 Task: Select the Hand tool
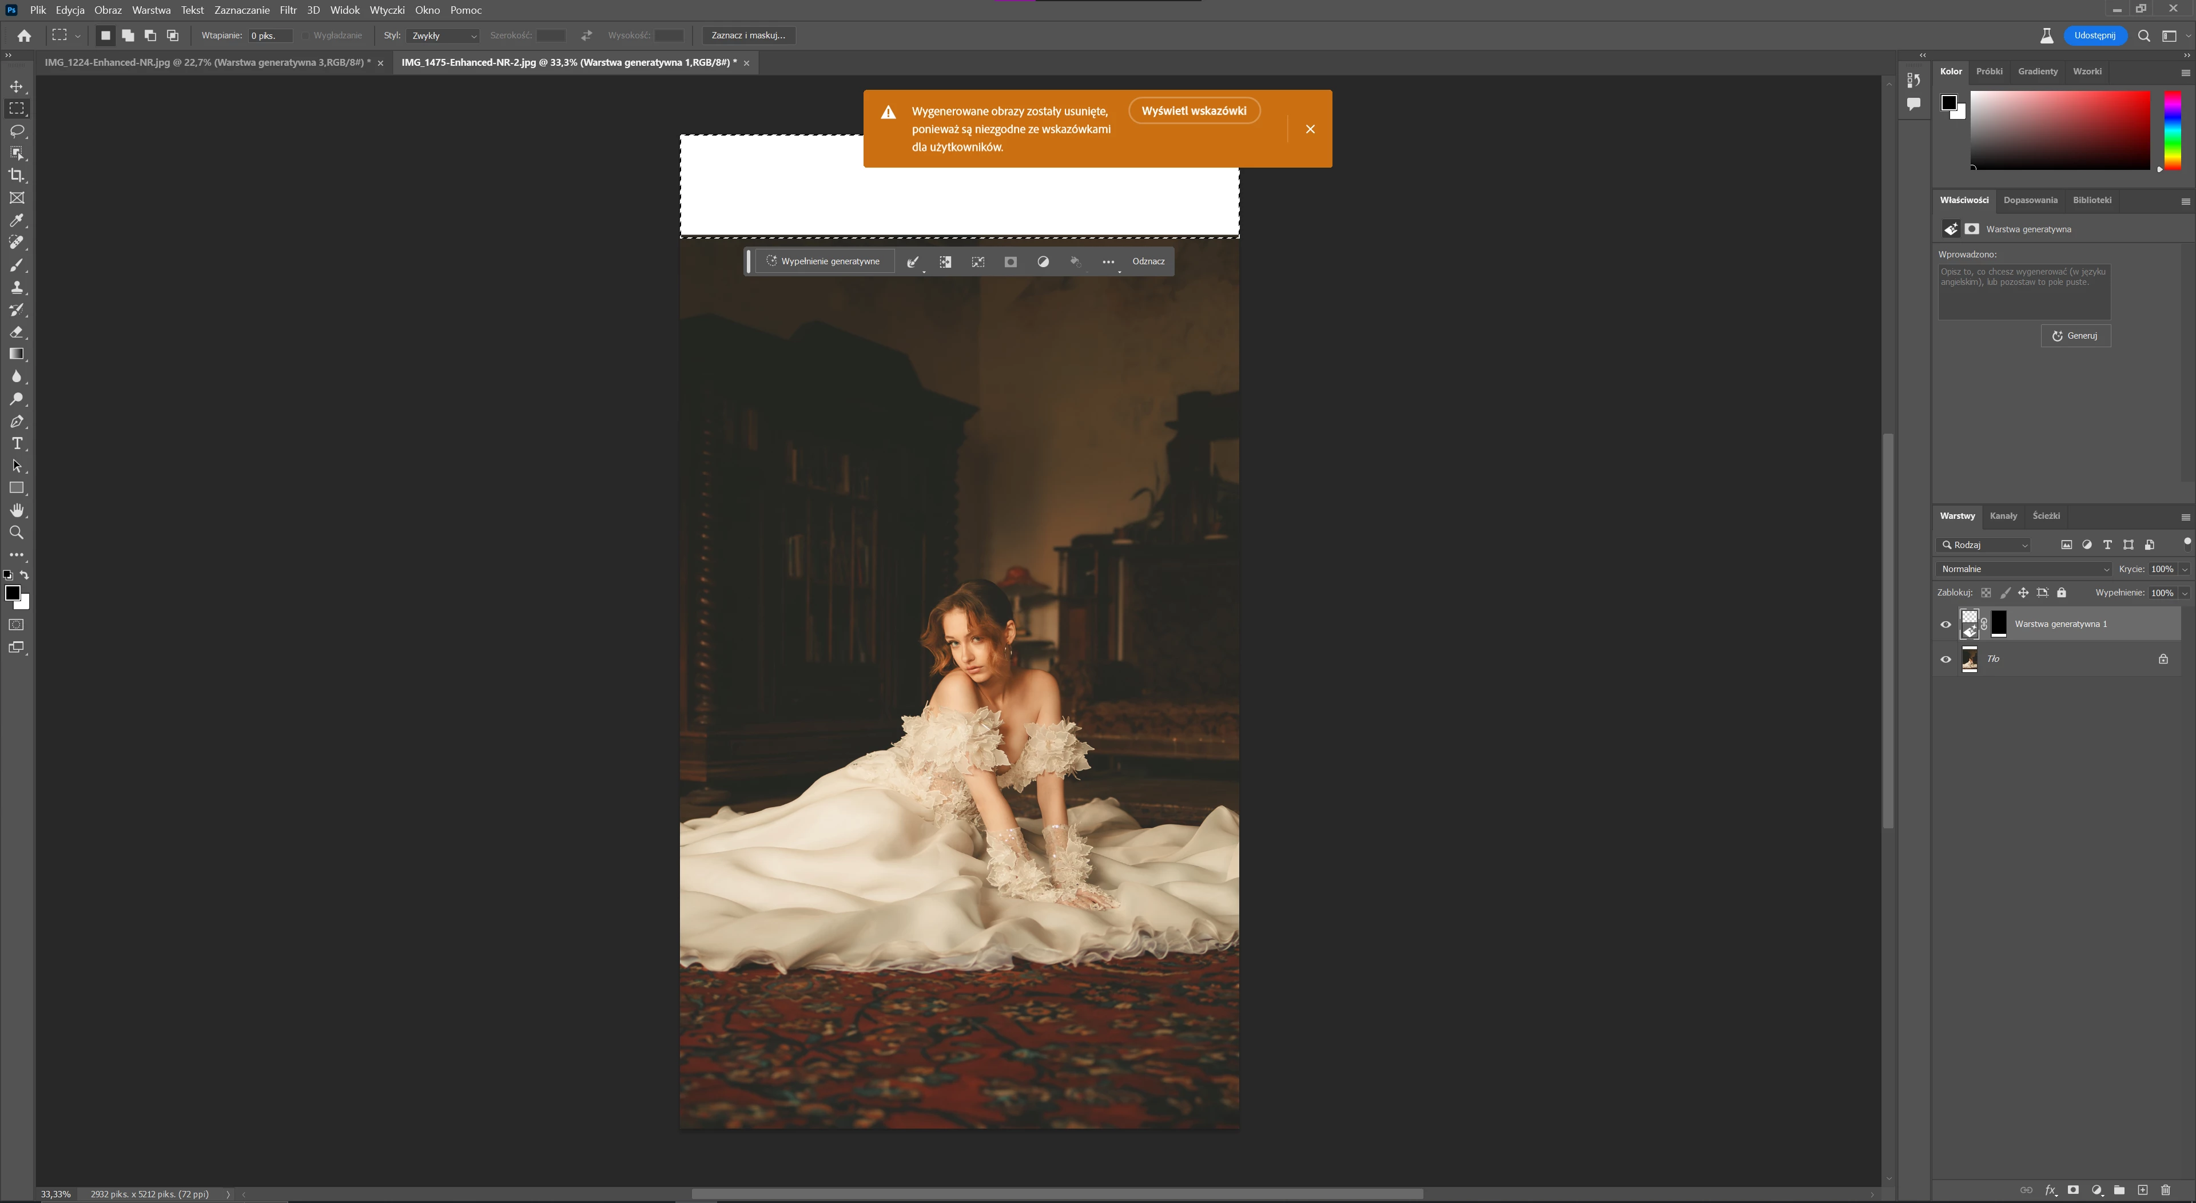(x=17, y=510)
